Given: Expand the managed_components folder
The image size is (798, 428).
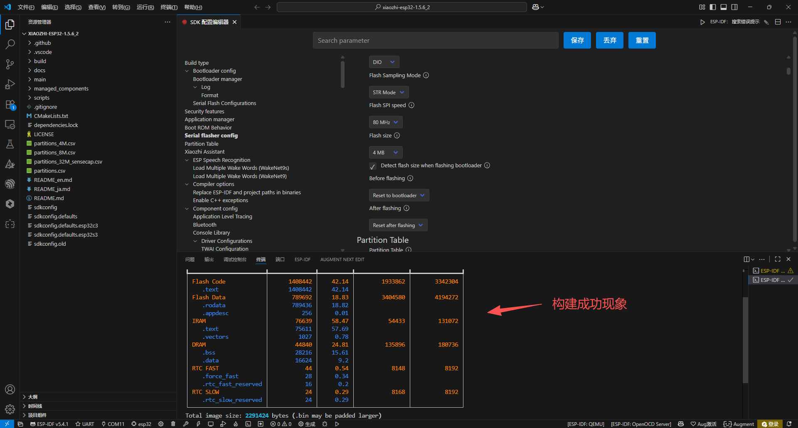Looking at the screenshot, I should click(x=61, y=88).
